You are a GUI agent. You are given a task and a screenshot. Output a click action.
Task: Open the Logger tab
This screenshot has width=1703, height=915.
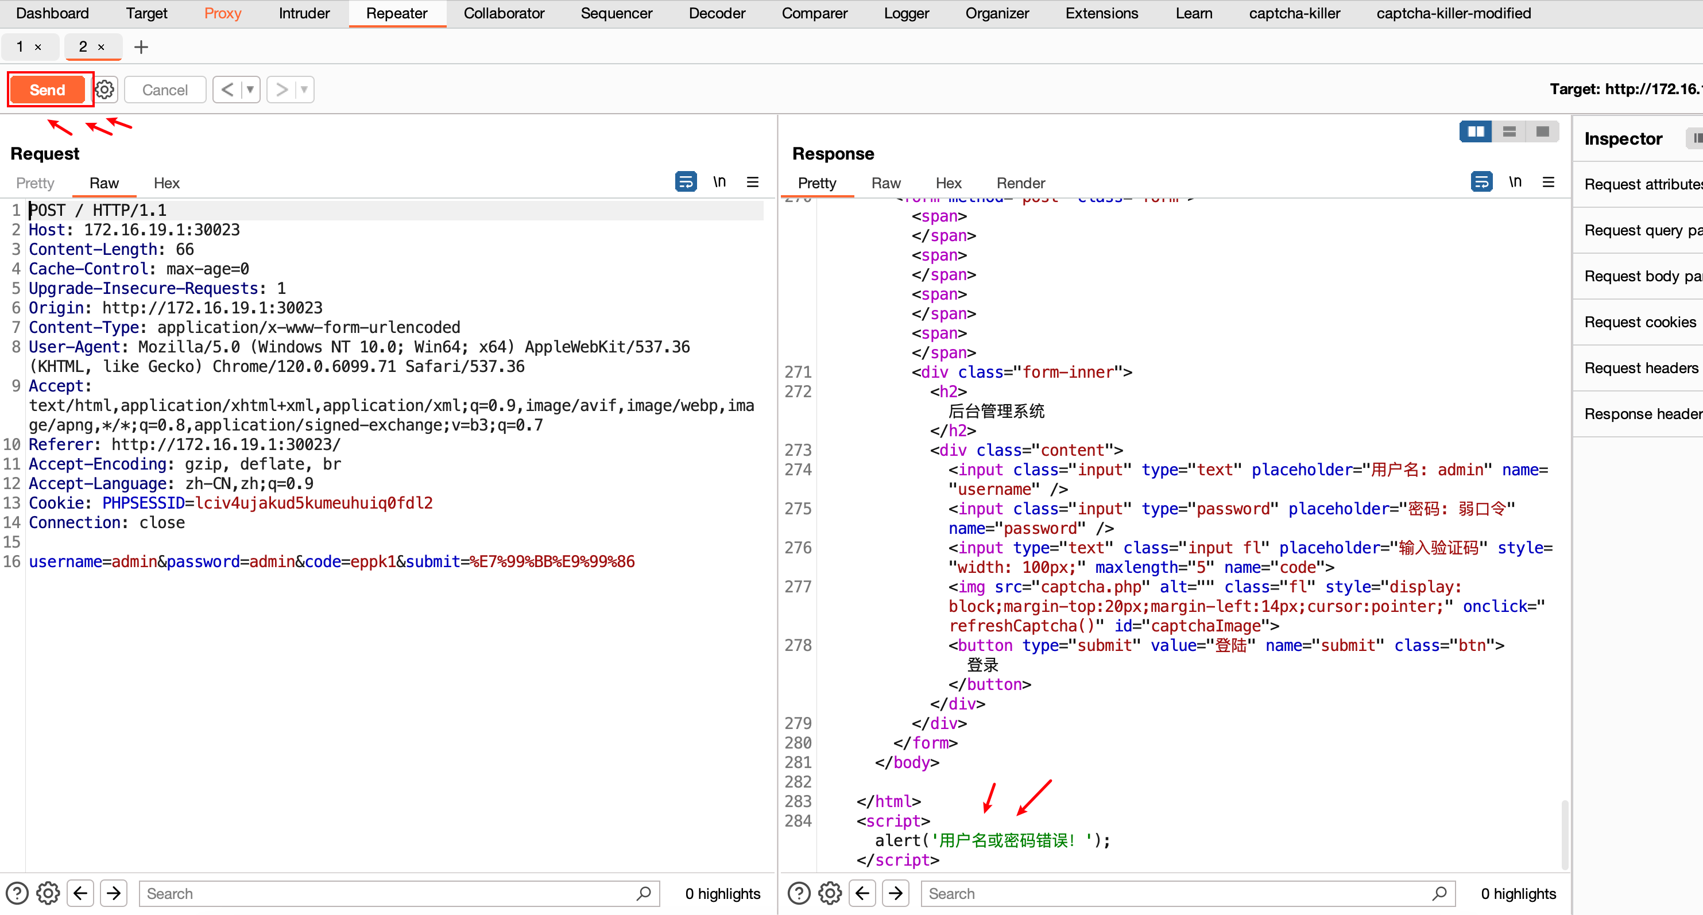[907, 13]
